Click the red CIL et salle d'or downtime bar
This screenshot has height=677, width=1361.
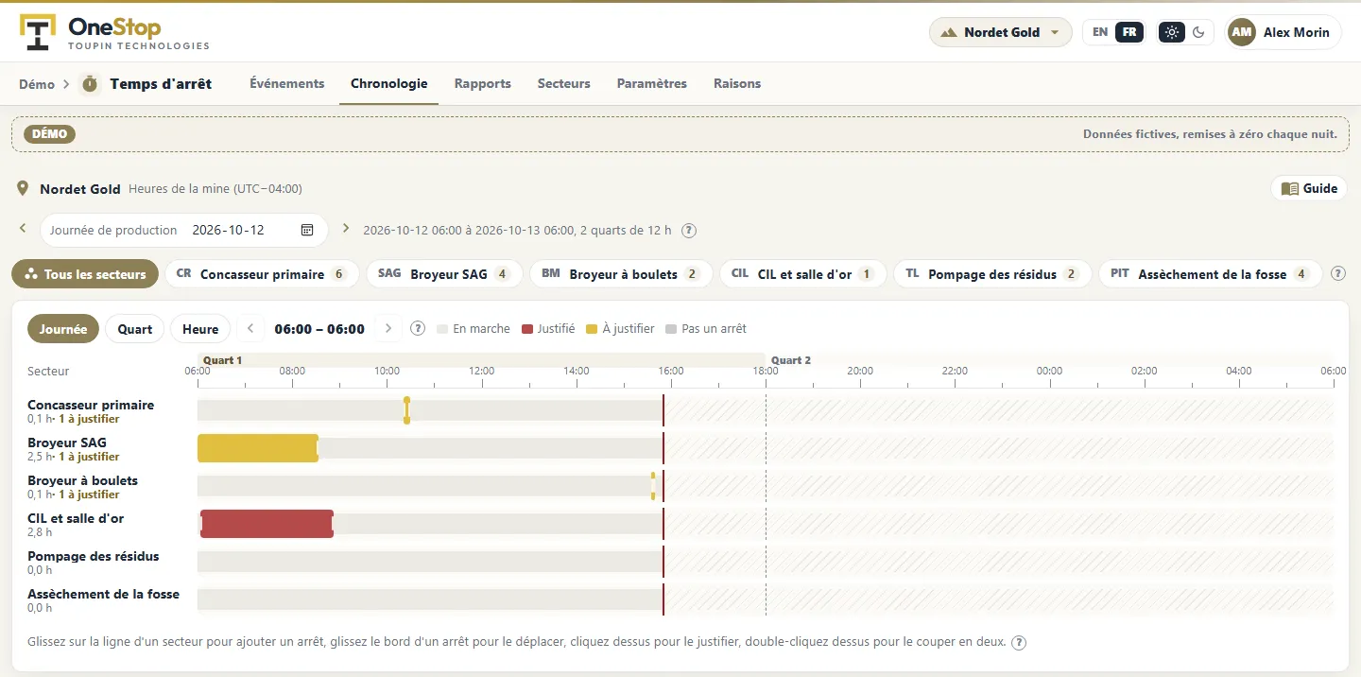(267, 524)
